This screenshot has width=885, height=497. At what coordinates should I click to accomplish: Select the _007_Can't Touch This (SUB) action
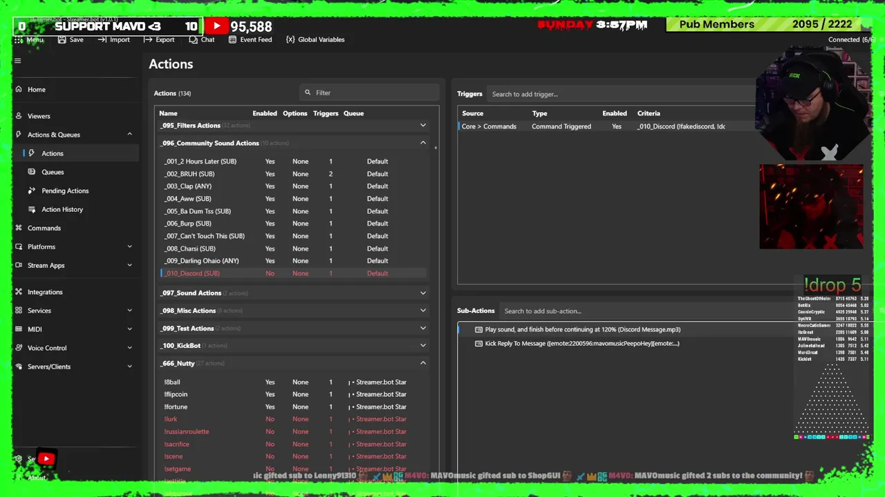(x=294, y=236)
